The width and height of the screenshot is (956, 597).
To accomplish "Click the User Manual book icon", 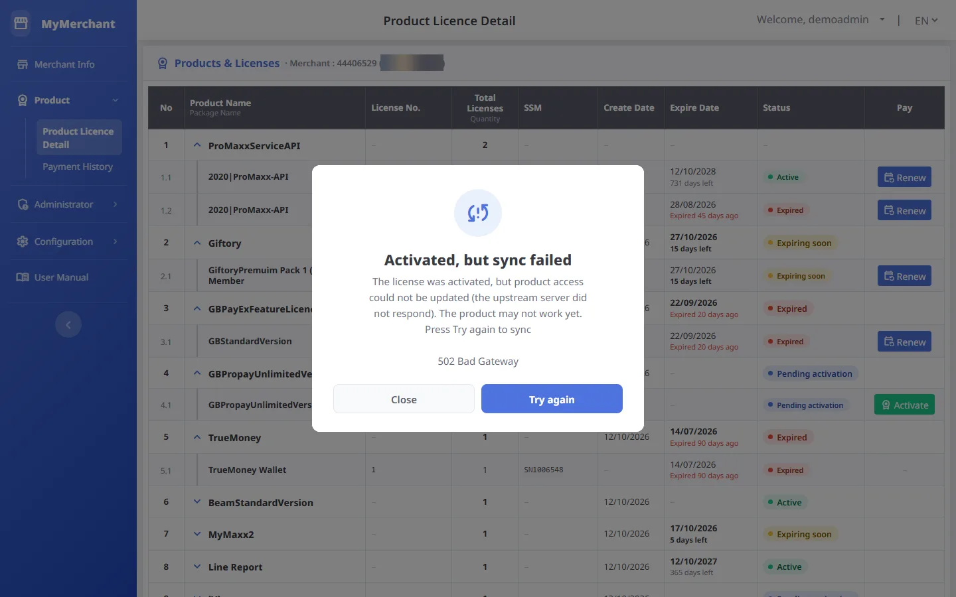I will (x=23, y=277).
